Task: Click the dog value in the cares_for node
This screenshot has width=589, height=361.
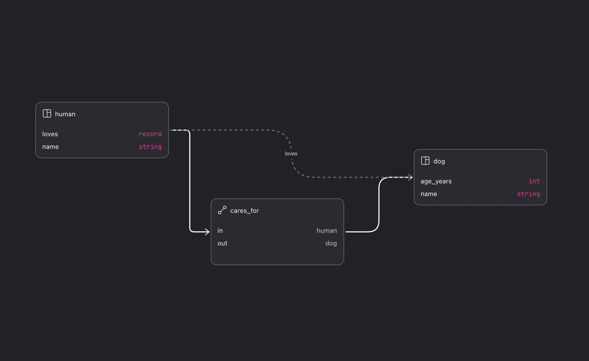Action: tap(331, 243)
